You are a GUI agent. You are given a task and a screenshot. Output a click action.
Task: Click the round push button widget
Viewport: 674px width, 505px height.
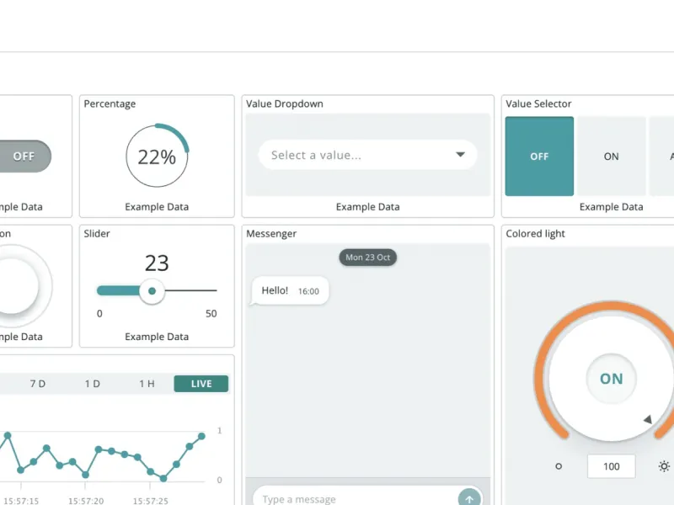click(17, 285)
